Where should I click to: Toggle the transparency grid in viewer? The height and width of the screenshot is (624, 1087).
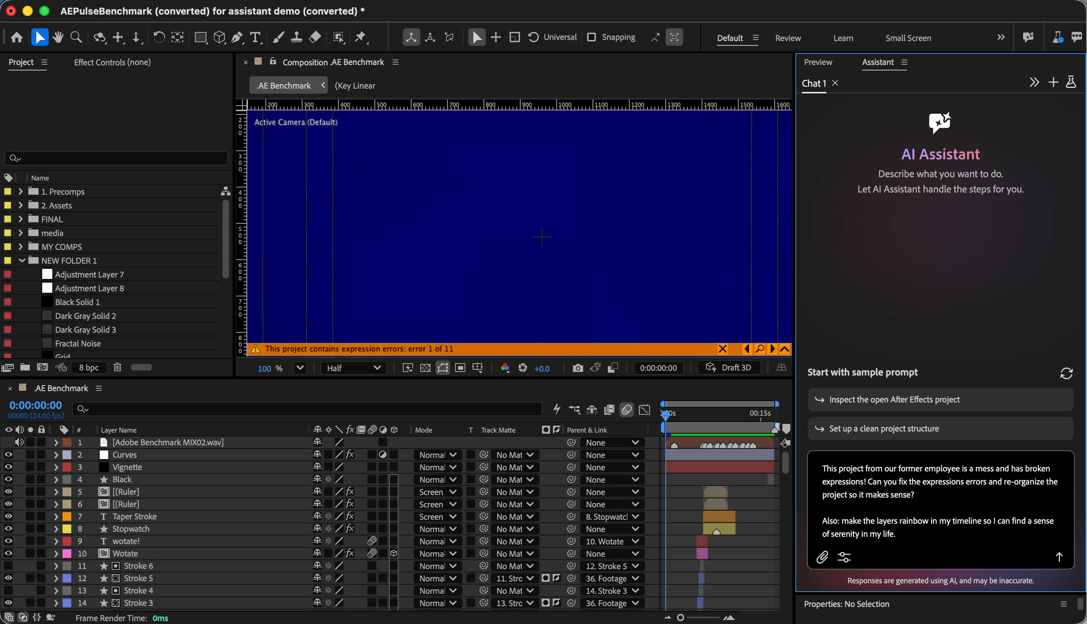[425, 368]
